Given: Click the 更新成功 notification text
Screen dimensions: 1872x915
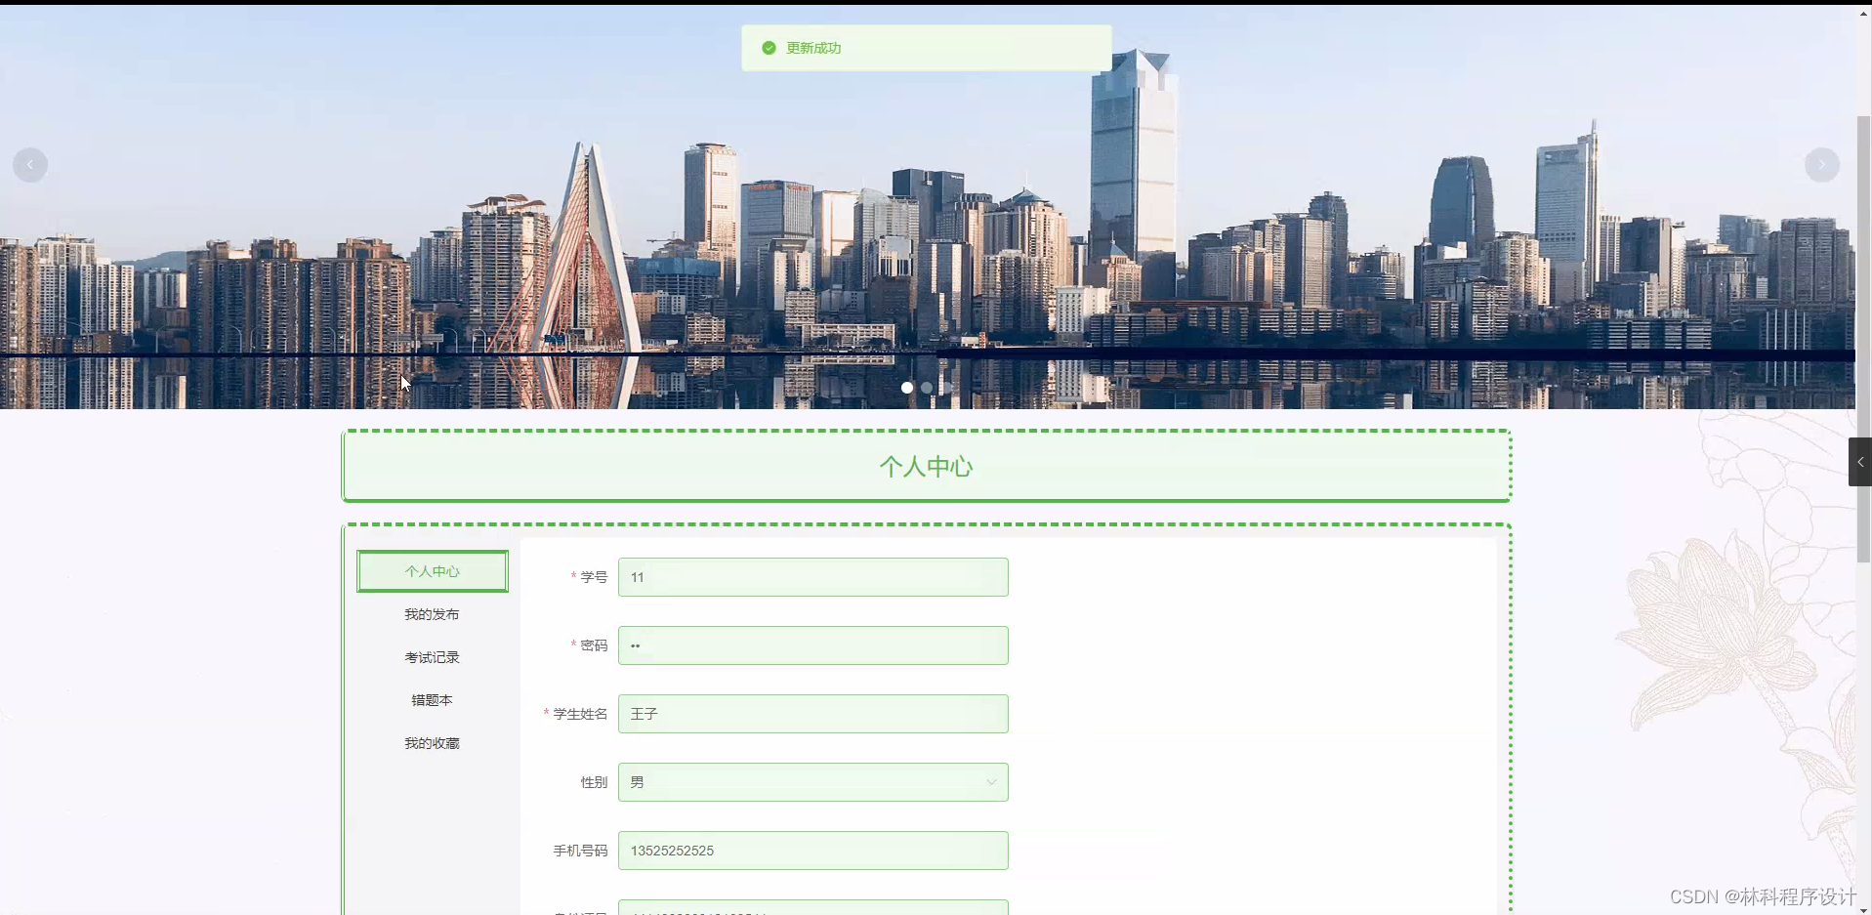Looking at the screenshot, I should 813,48.
